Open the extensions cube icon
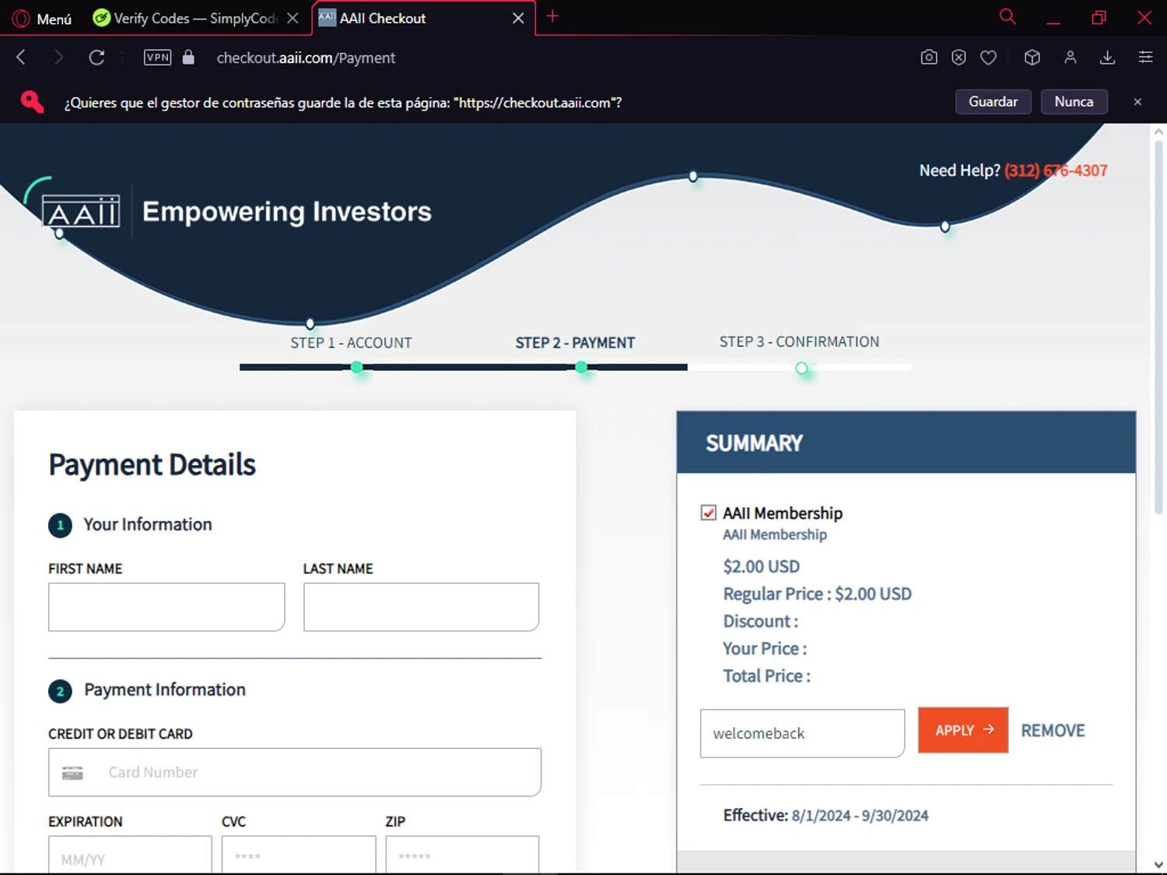This screenshot has height=875, width=1167. [1032, 57]
